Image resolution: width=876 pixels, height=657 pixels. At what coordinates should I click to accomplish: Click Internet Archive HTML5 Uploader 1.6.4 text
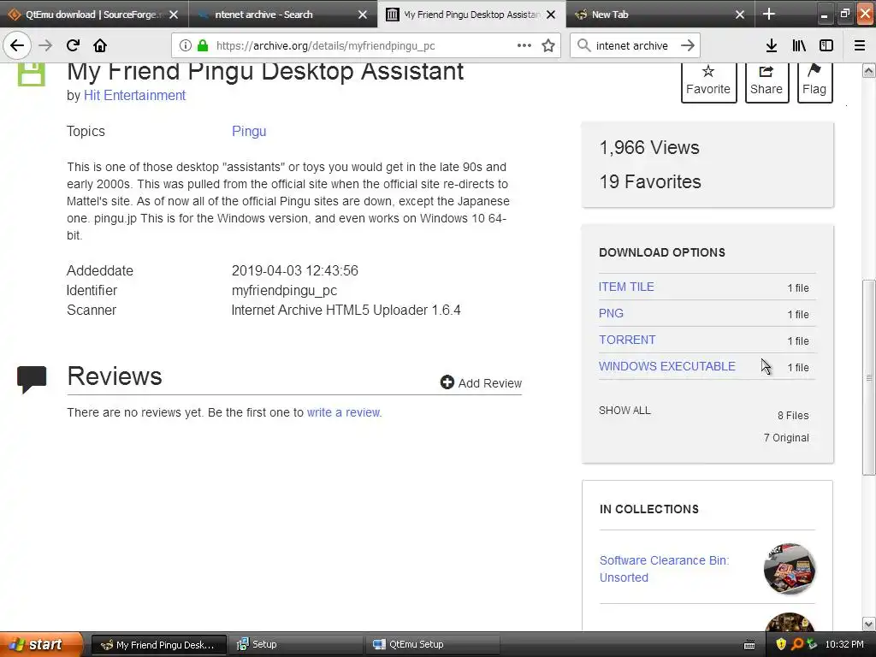tap(346, 310)
